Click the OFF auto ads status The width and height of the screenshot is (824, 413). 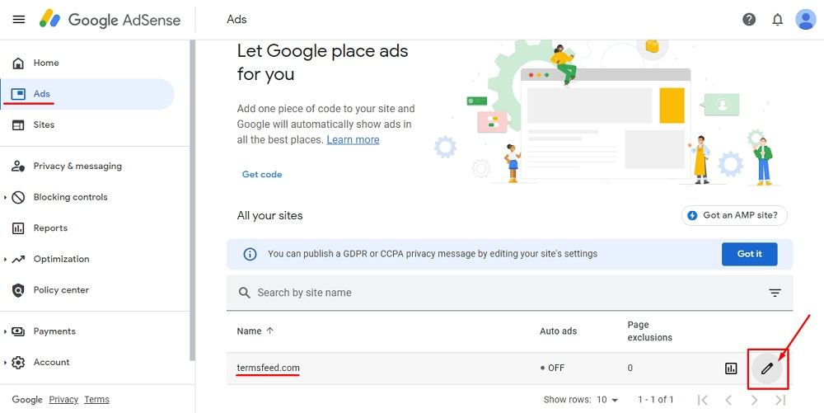[x=552, y=368]
